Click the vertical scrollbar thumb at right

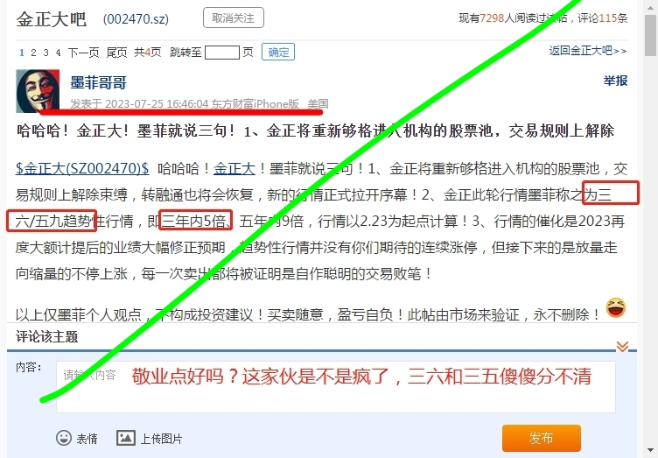click(x=651, y=36)
